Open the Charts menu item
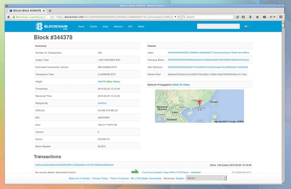The width and height of the screenshot is (291, 189). [93, 27]
